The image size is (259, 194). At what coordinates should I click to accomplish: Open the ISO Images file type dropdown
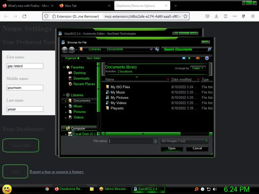[184, 141]
